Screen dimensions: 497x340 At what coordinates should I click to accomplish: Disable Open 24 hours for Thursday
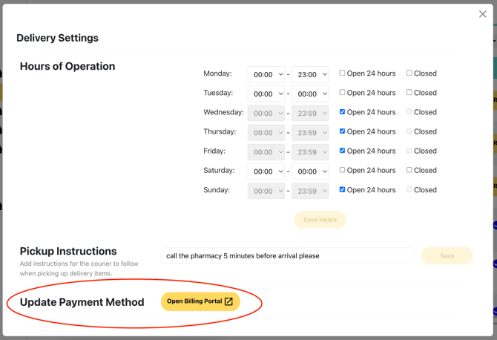342,131
